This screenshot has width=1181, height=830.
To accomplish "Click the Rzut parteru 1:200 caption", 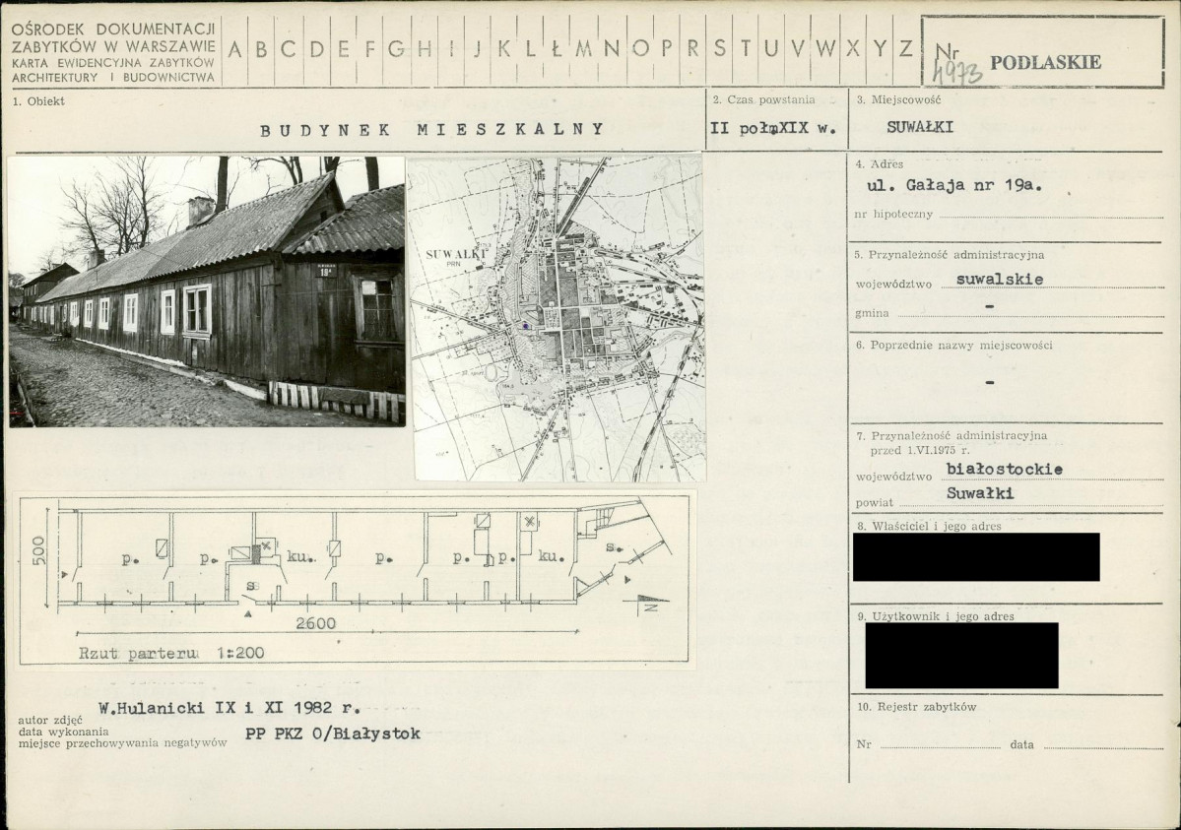I will 171,653.
